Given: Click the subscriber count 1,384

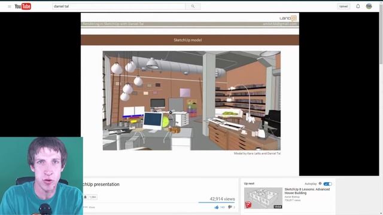Looking at the screenshot, I should point(93,197).
